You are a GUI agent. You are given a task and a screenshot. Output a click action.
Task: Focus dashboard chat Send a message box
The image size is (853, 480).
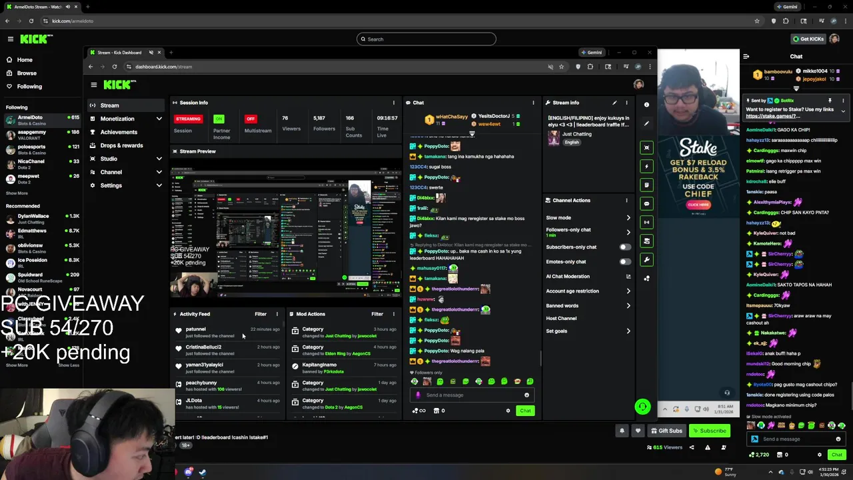pyautogui.click(x=470, y=395)
